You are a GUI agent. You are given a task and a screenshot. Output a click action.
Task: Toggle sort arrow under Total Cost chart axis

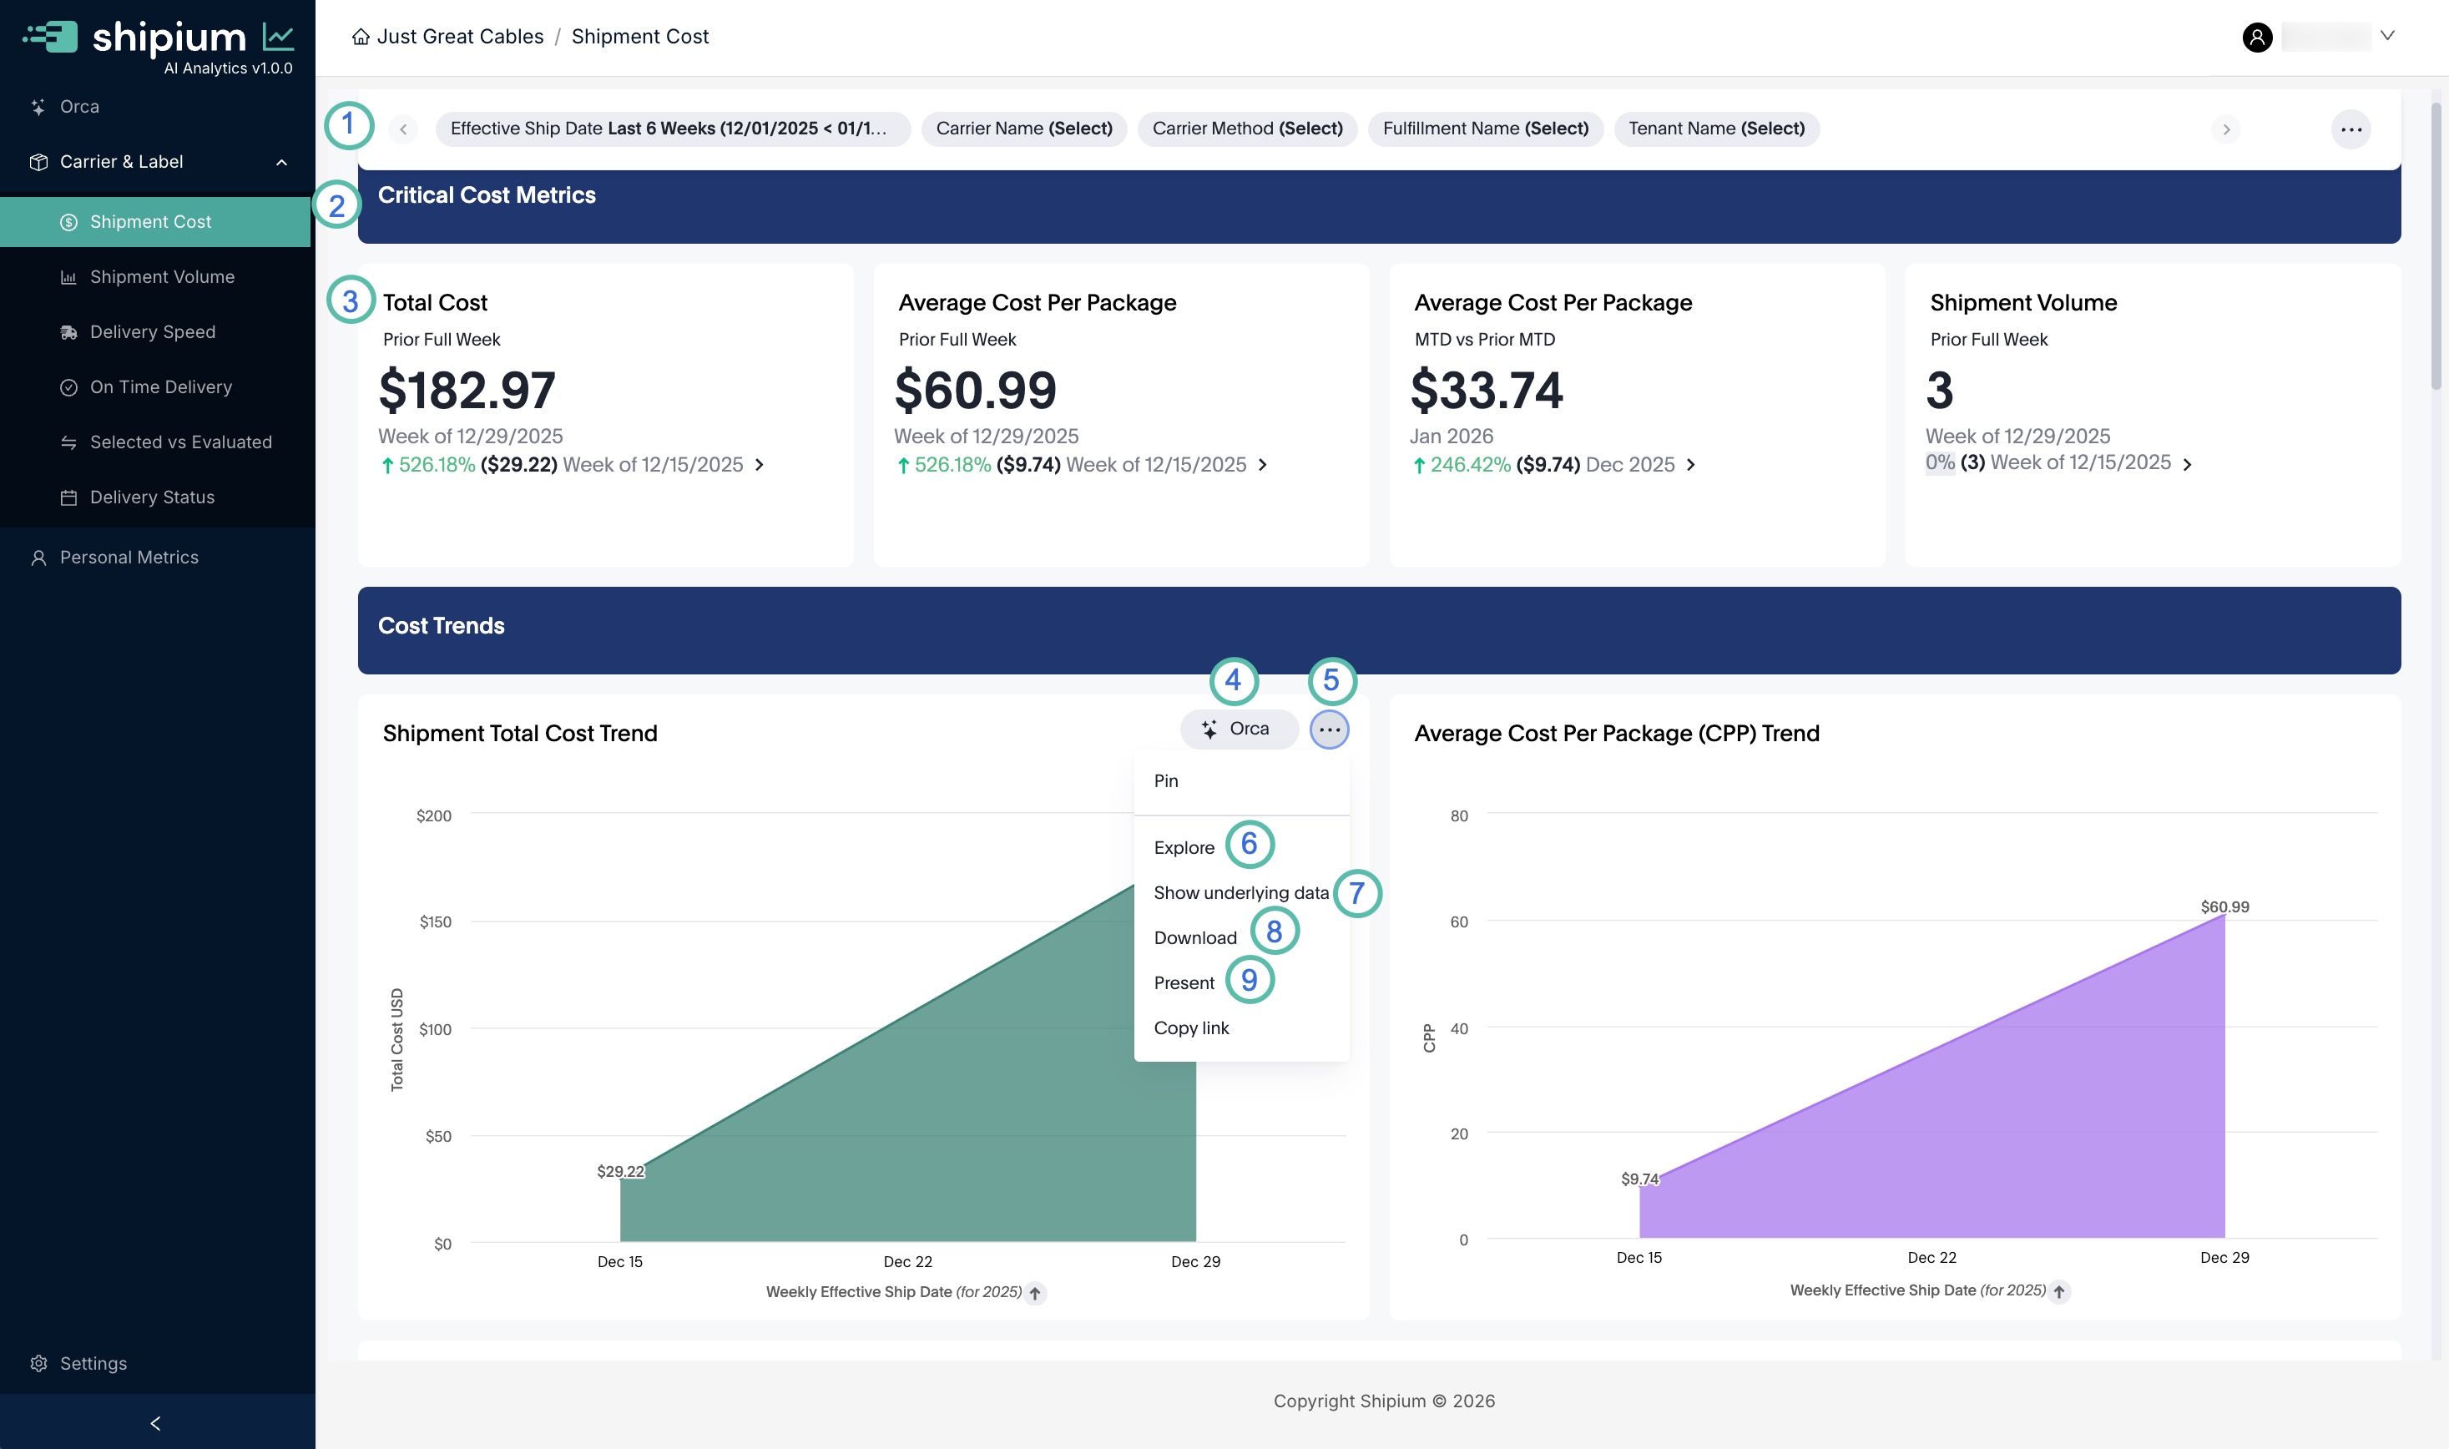click(1035, 1293)
